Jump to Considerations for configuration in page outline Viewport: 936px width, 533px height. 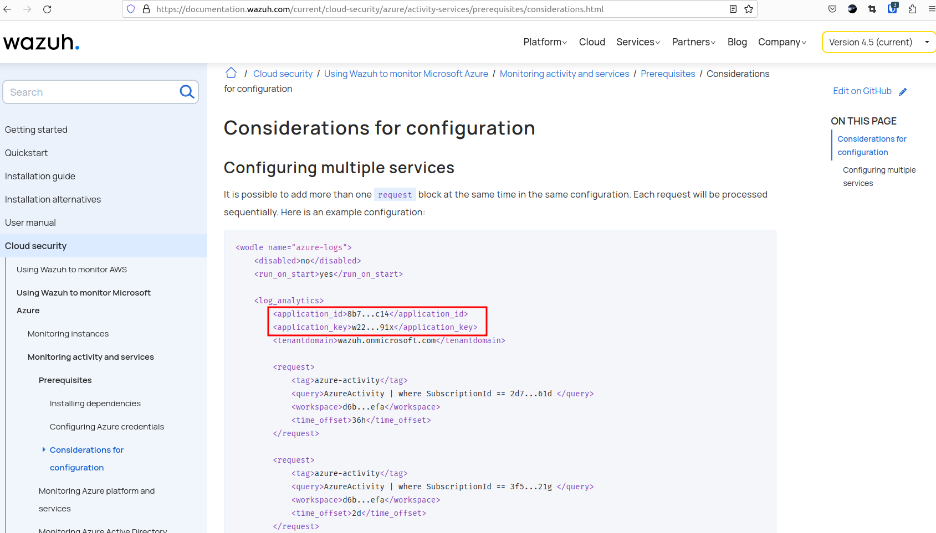[872, 146]
